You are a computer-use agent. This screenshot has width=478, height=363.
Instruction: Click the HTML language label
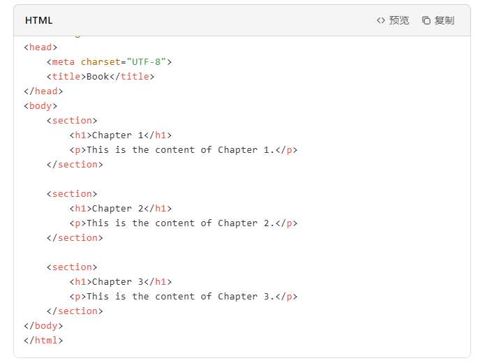39,20
